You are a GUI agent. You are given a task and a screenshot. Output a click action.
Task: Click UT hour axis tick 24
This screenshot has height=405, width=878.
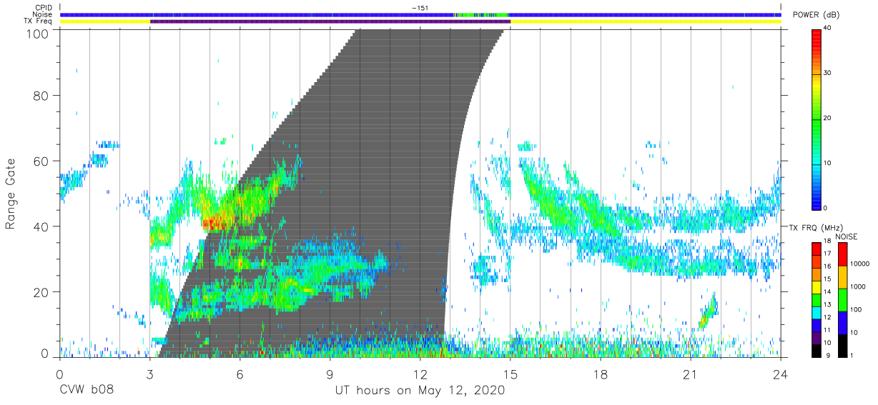tap(780, 374)
